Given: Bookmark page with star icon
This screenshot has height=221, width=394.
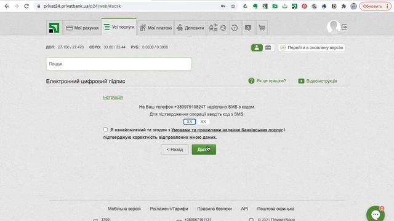Looking at the screenshot, I should coord(233,6).
